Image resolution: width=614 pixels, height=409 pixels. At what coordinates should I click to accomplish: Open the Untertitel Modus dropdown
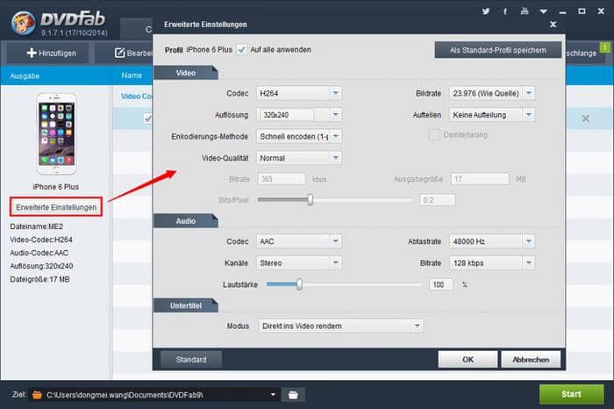pos(340,326)
